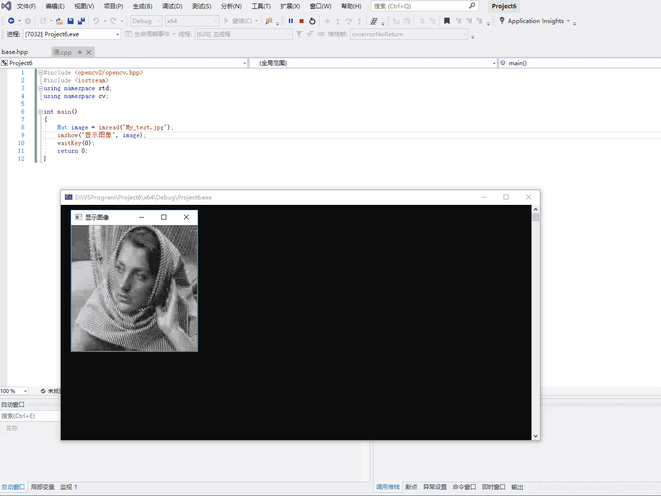Screen dimensions: 661x496
Task: Select the Step Into icon
Action: 337,21
